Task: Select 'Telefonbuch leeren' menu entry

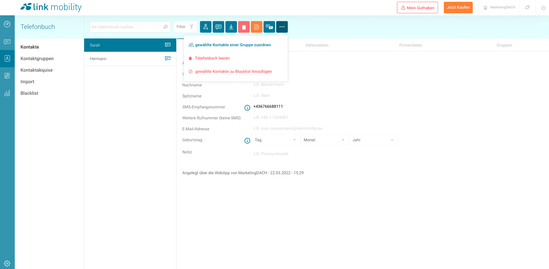Action: (212, 58)
